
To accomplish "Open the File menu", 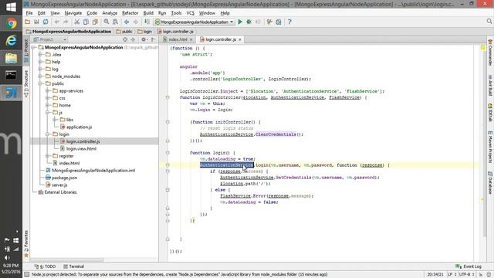I will click(29, 13).
